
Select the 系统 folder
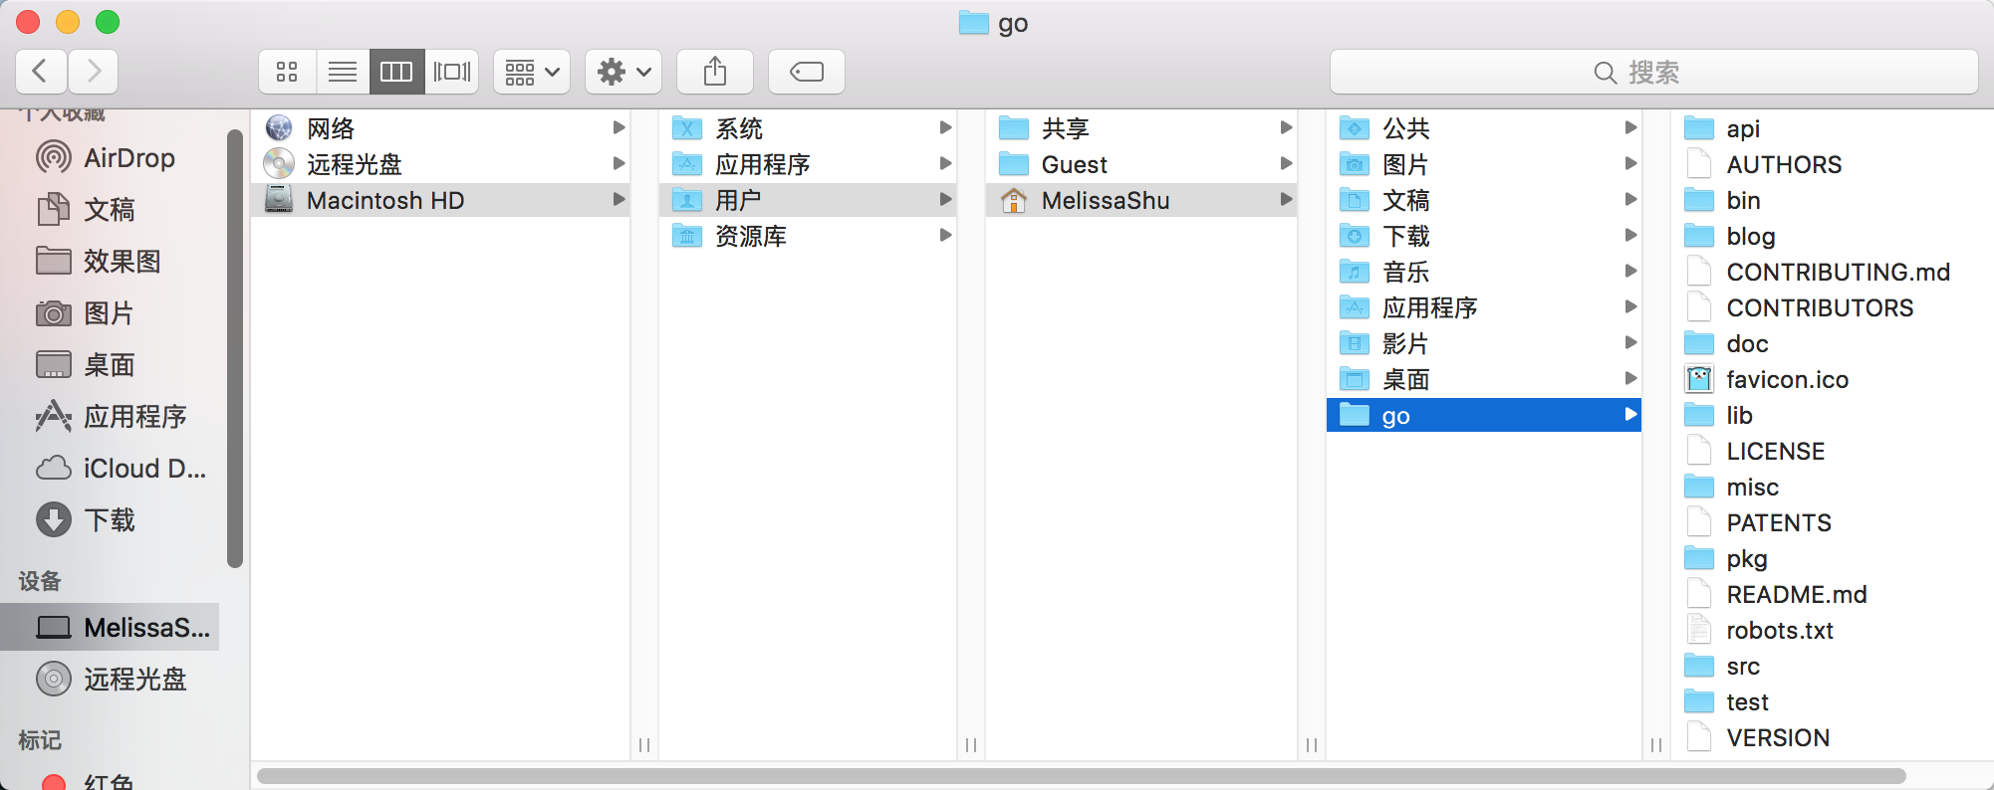pos(808,128)
